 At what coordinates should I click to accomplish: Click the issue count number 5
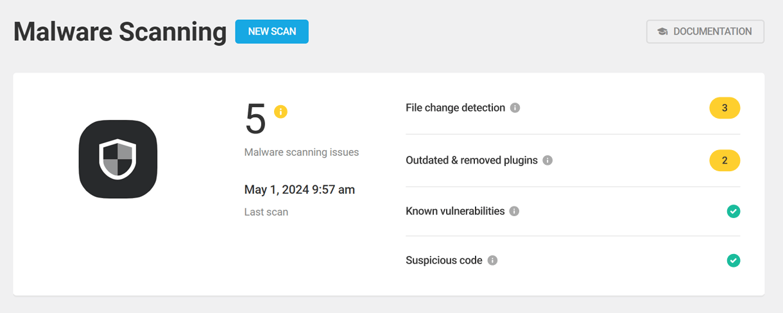tap(255, 119)
